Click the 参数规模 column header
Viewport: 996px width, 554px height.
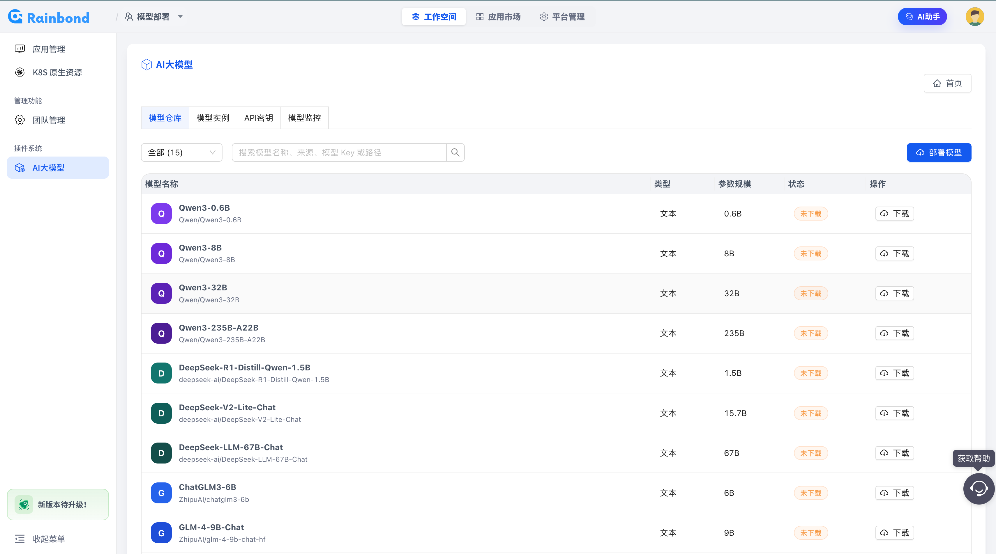735,184
